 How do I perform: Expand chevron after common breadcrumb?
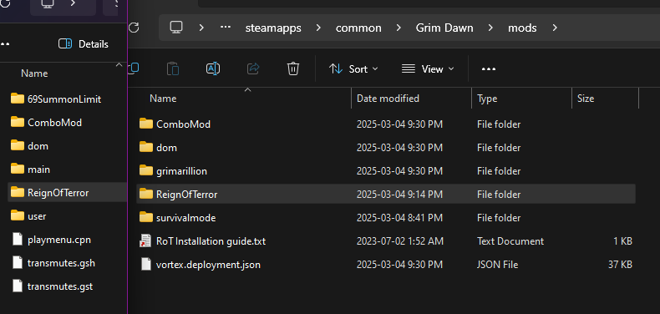click(x=399, y=28)
